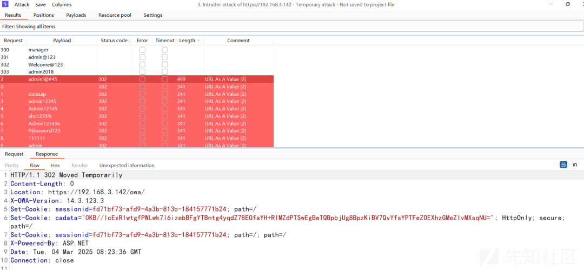Switch to the Positions tab

point(44,15)
